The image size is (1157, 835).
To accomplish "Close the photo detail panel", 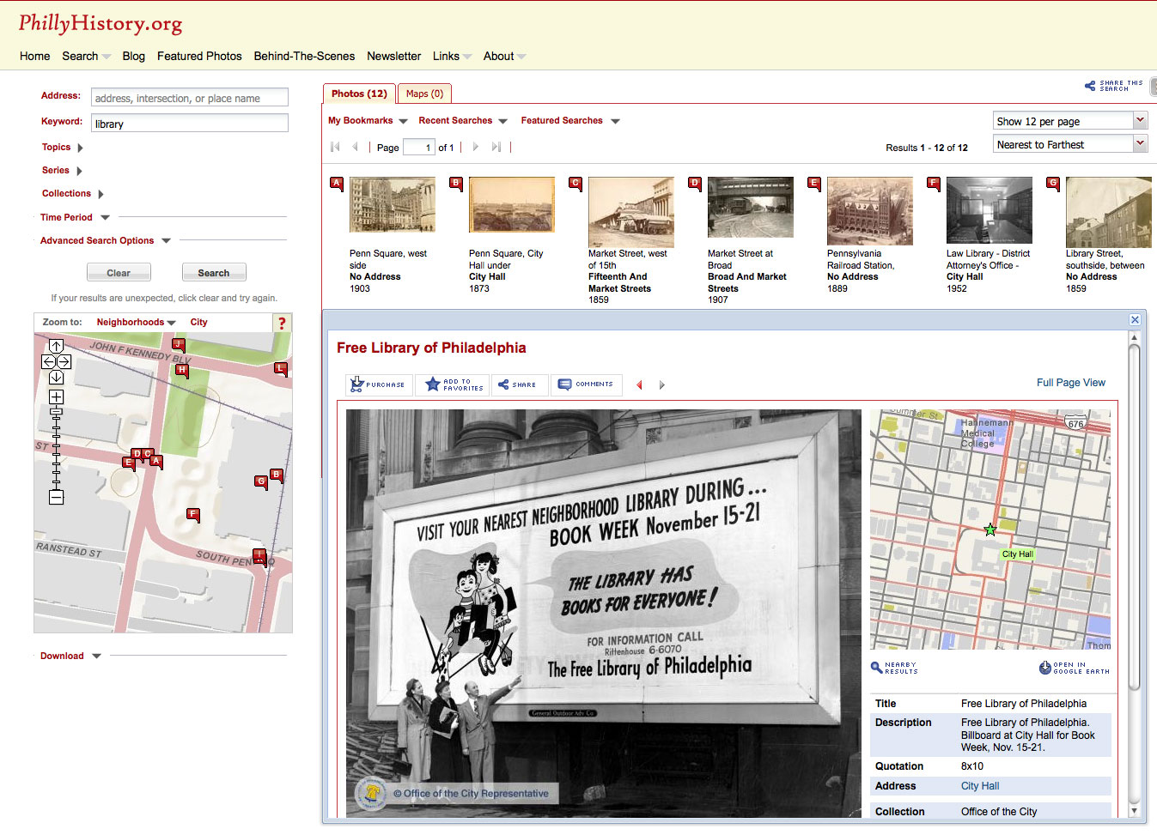I will 1135,319.
